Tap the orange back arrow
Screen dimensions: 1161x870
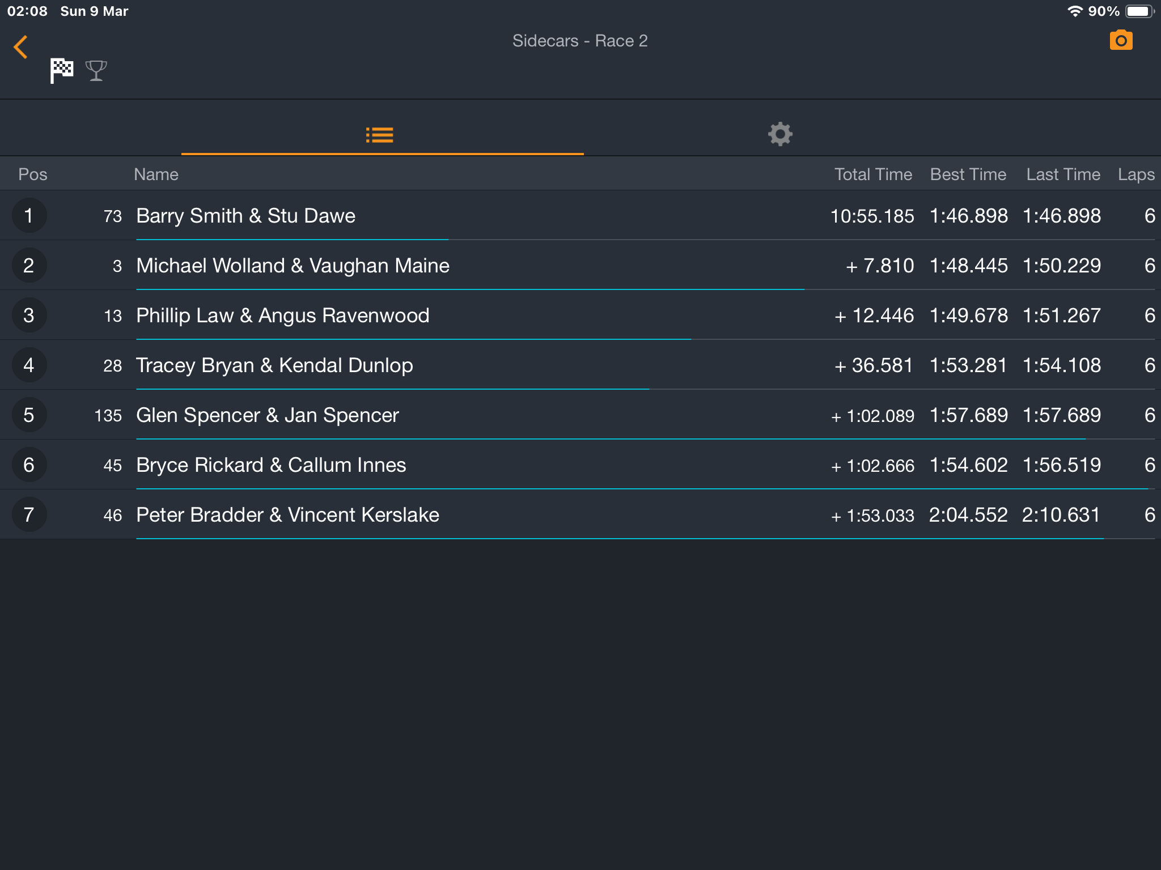[x=20, y=47]
